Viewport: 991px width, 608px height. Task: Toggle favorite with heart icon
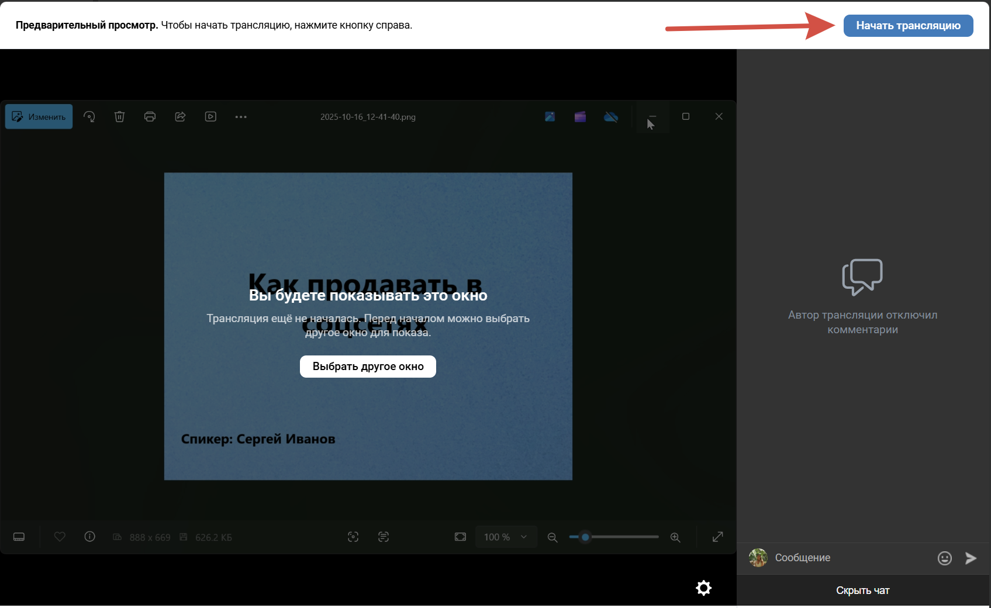(60, 537)
